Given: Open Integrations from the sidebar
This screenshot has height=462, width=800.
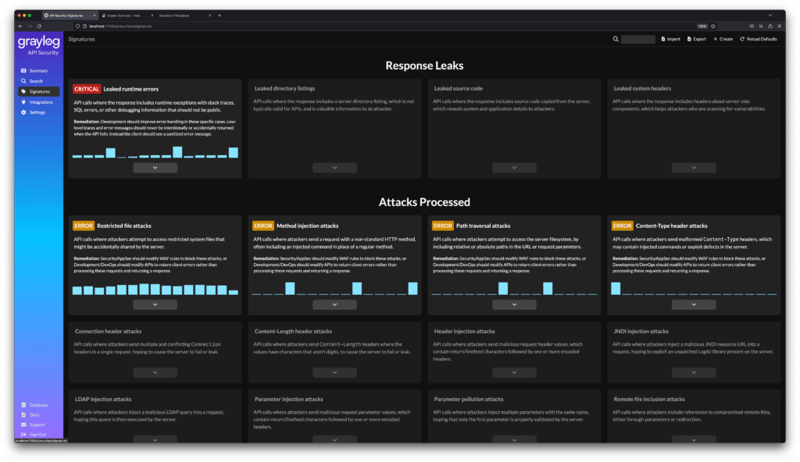Looking at the screenshot, I should click(x=40, y=101).
